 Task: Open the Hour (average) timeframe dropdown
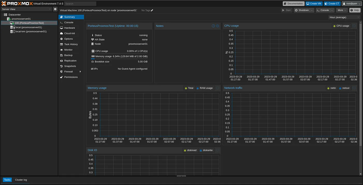click(x=344, y=17)
